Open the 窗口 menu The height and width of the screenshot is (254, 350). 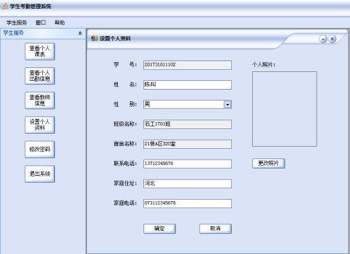point(41,22)
